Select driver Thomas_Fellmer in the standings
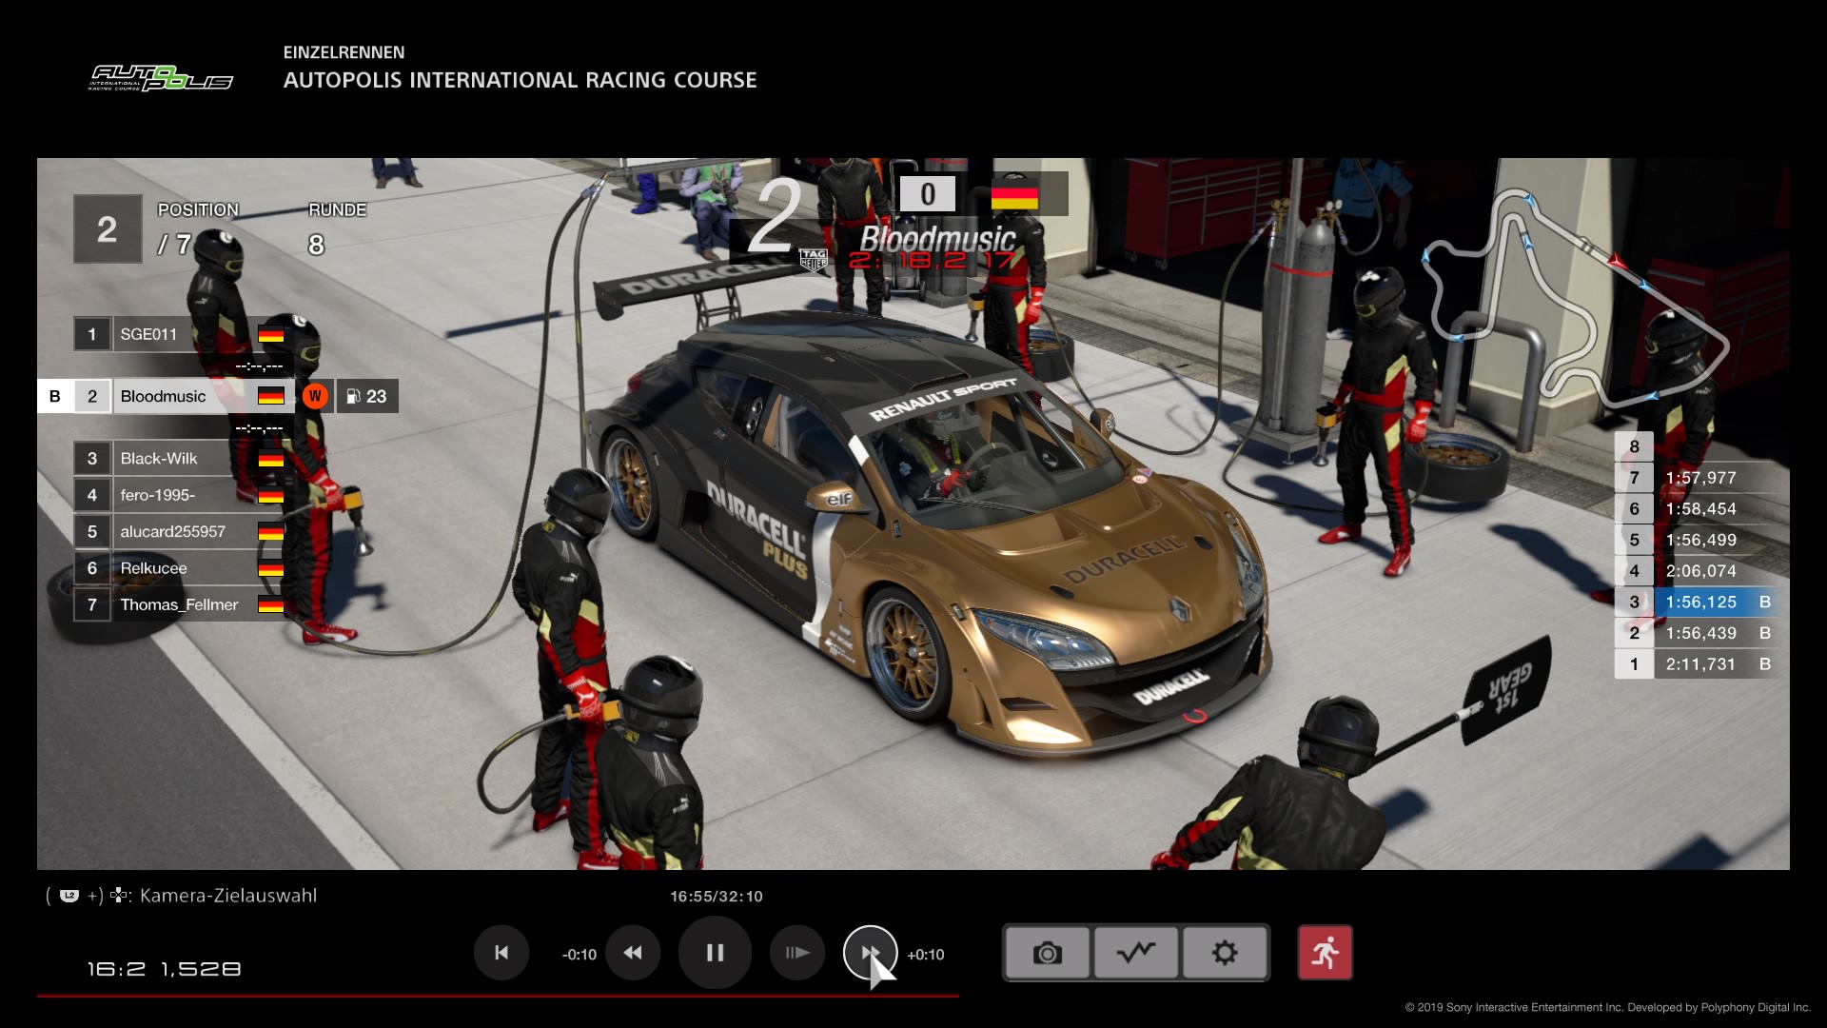Screen dimensions: 1827x1028 [181, 604]
